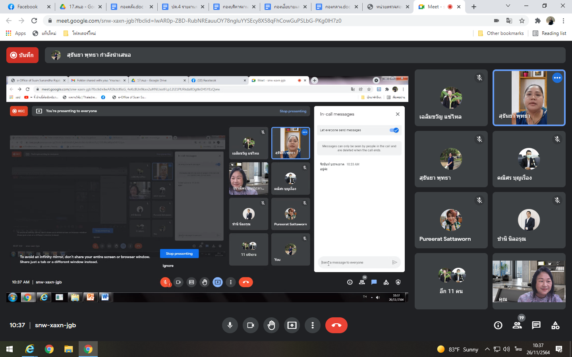
Task: Open tile options on presenter's video
Action: tap(557, 78)
